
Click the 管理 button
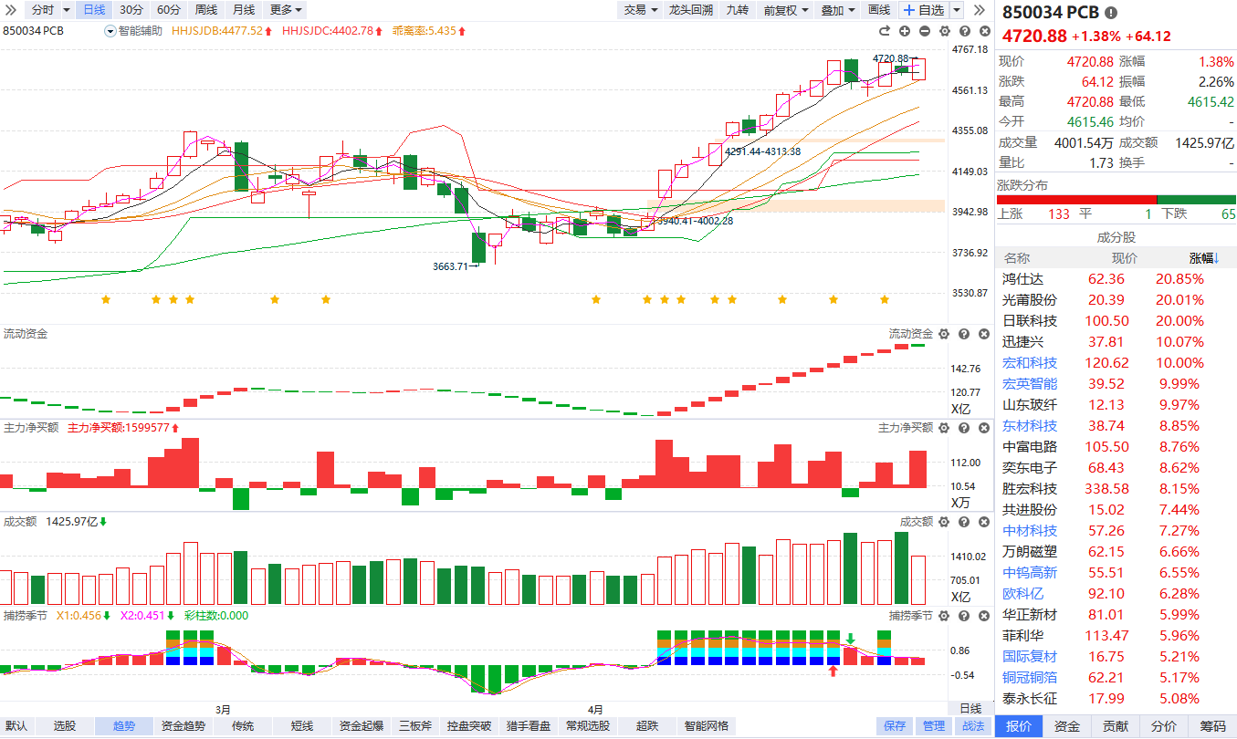click(934, 726)
